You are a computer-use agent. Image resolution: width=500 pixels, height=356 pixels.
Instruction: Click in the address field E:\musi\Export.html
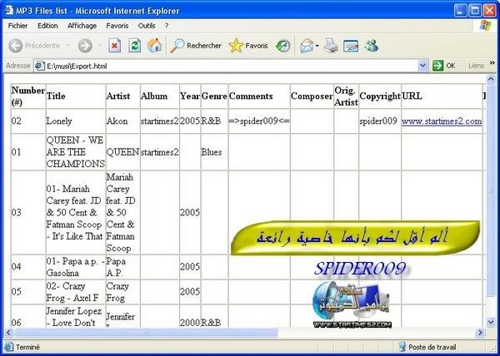tap(231, 67)
